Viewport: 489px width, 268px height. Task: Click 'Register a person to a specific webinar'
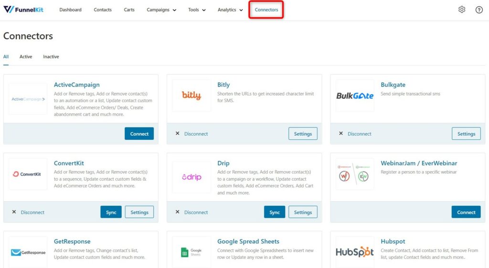tap(418, 172)
